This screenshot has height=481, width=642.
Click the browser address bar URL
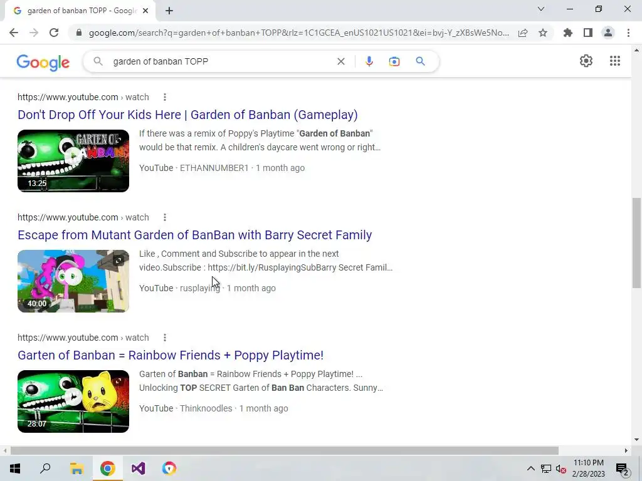click(299, 33)
